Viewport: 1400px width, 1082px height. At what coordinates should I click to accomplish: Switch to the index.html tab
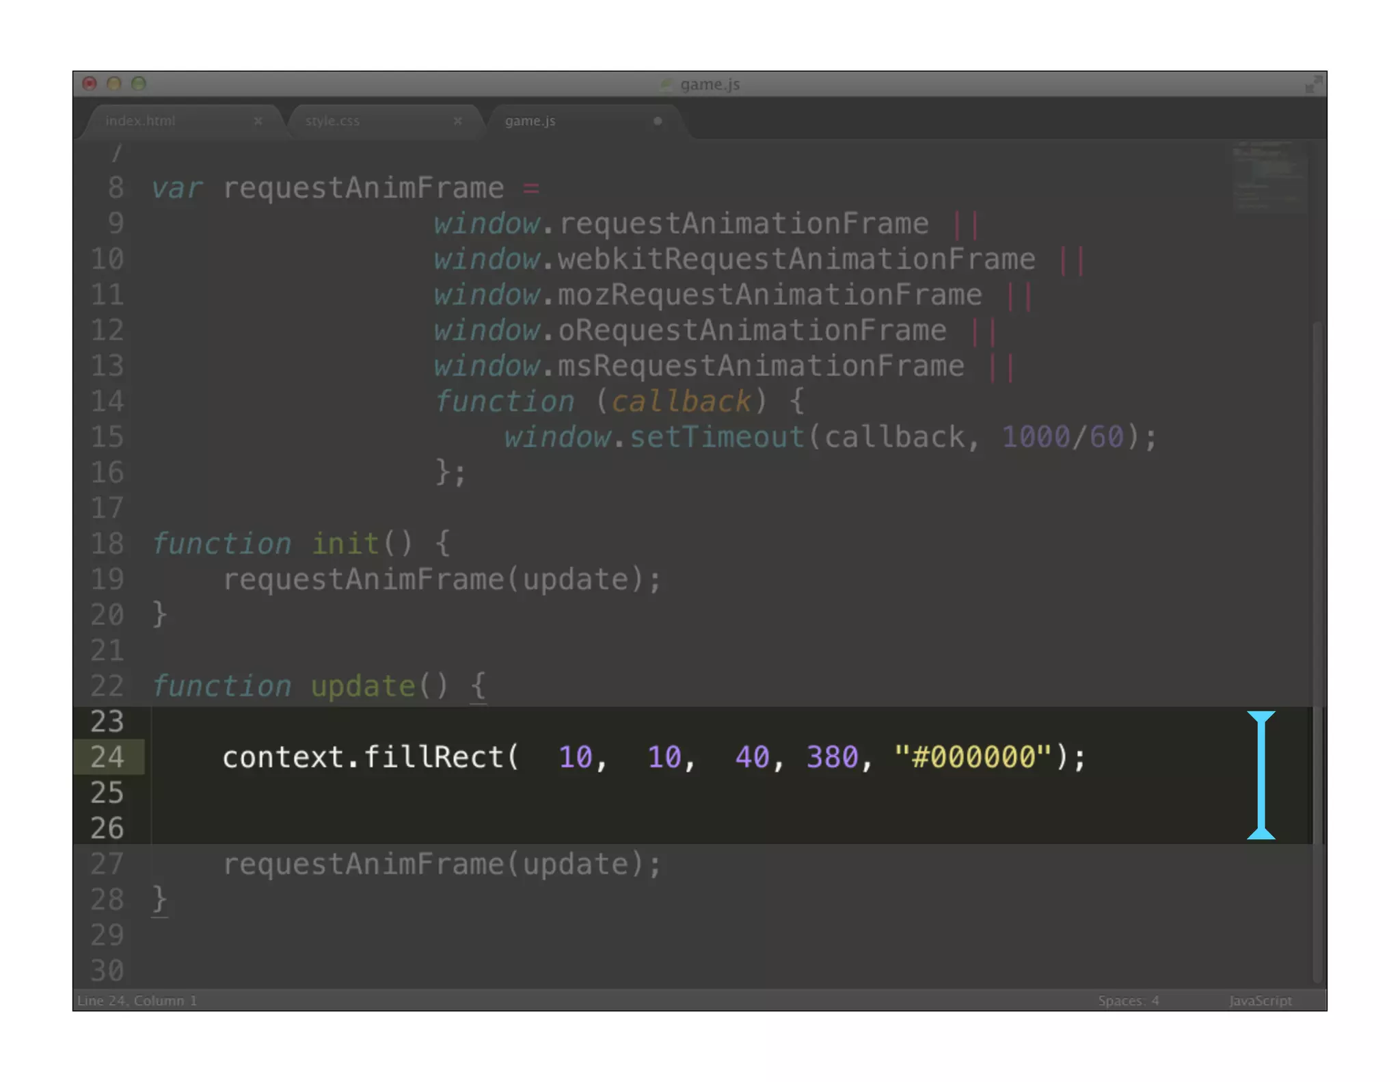click(x=141, y=121)
